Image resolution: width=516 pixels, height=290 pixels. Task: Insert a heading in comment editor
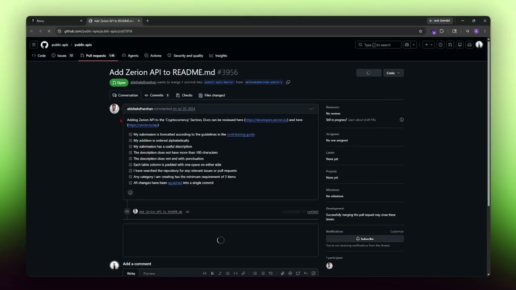point(204,273)
